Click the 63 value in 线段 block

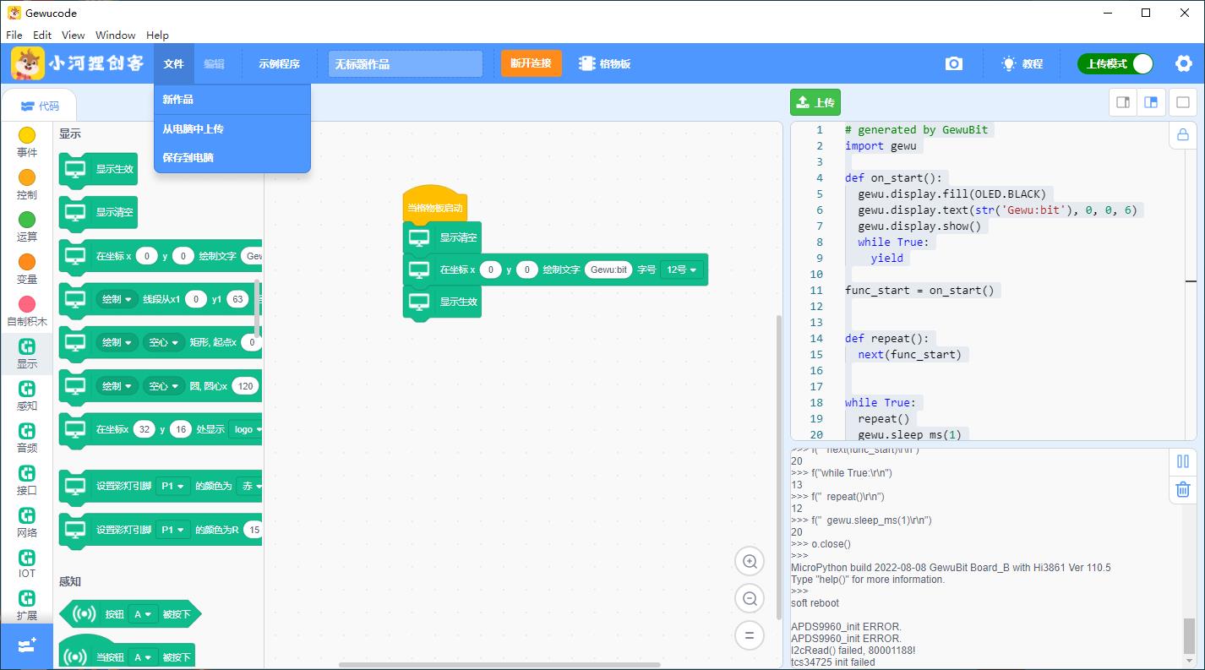238,299
